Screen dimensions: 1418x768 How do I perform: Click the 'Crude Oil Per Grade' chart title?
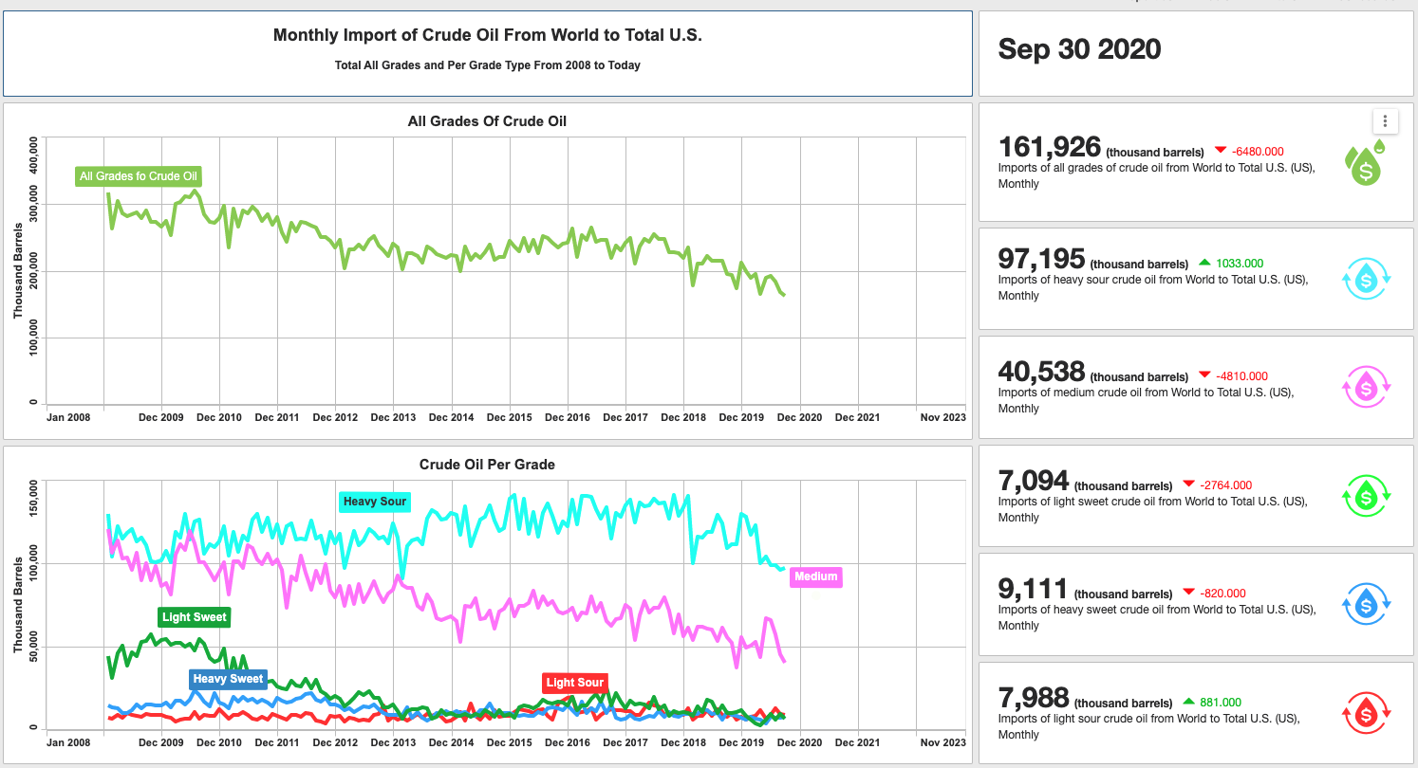pyautogui.click(x=488, y=465)
